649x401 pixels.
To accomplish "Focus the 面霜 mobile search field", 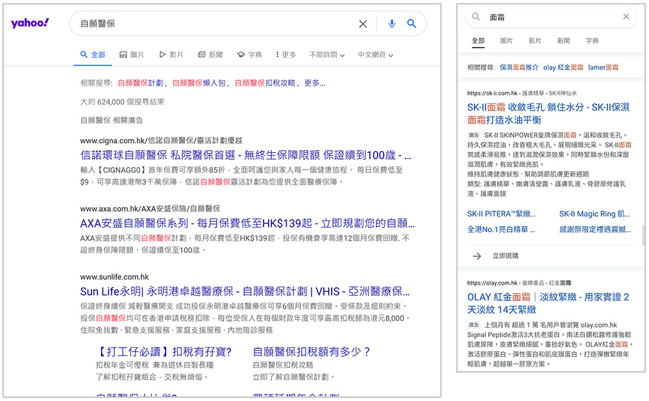I will pyautogui.click(x=552, y=17).
